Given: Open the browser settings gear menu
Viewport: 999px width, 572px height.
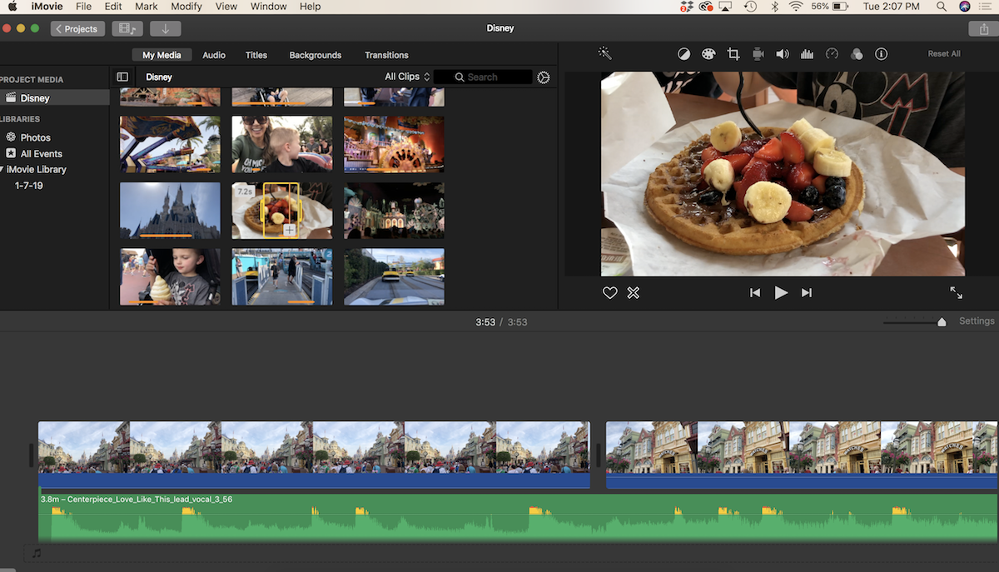Looking at the screenshot, I should pyautogui.click(x=544, y=77).
